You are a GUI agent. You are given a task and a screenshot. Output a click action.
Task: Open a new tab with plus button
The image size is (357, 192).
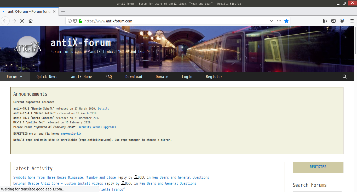(x=63, y=11)
